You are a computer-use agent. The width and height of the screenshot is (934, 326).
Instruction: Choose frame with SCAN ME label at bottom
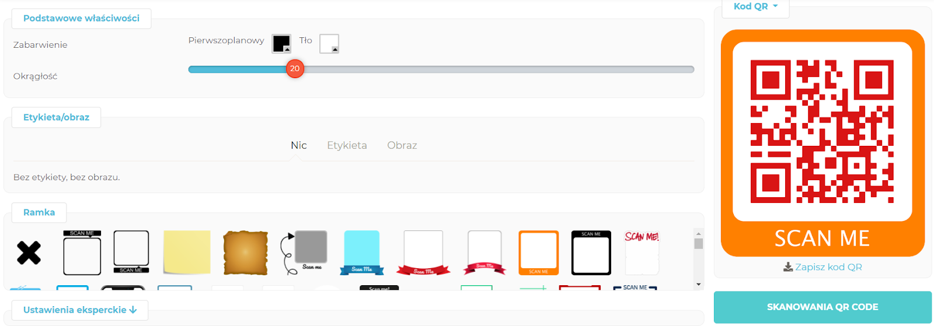131,252
